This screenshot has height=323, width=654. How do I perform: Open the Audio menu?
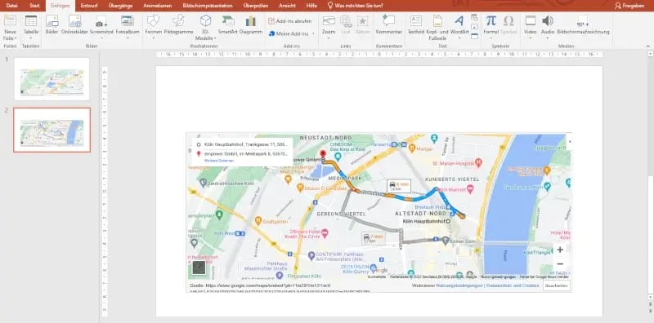point(547,28)
